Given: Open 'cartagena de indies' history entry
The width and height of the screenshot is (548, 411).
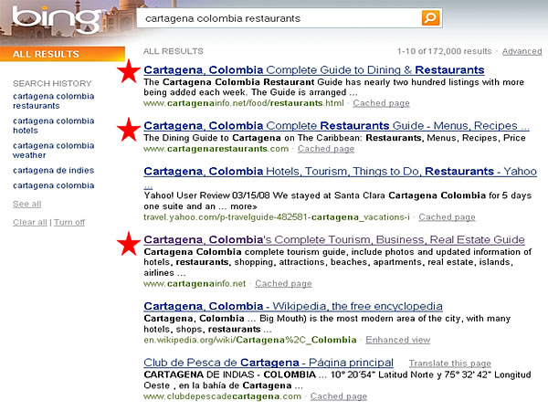Looking at the screenshot, I should tap(52, 171).
